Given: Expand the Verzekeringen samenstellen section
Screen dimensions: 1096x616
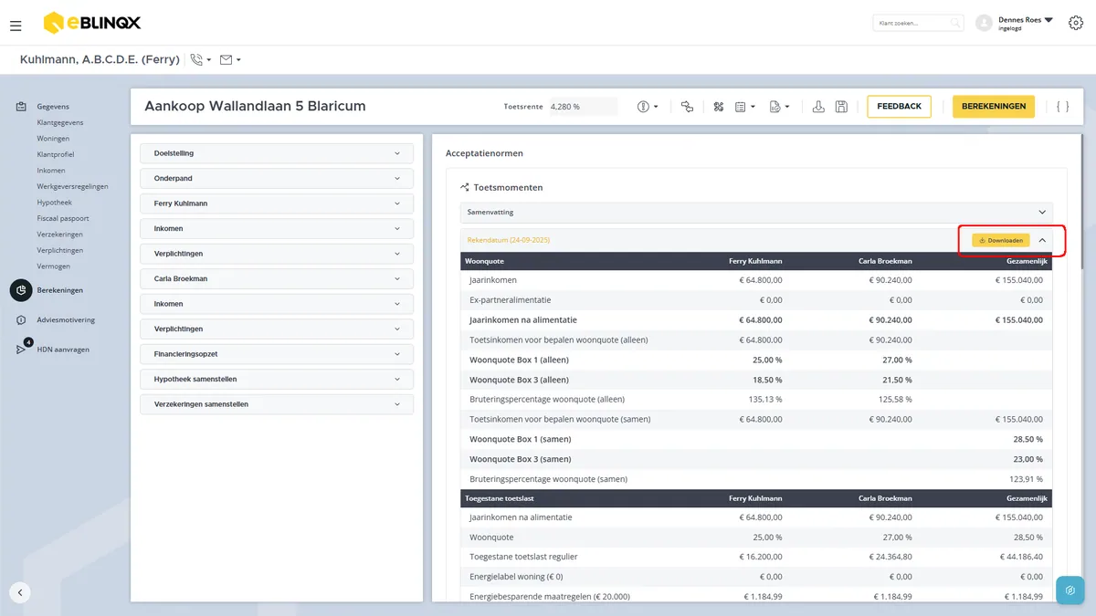Looking at the screenshot, I should (277, 404).
